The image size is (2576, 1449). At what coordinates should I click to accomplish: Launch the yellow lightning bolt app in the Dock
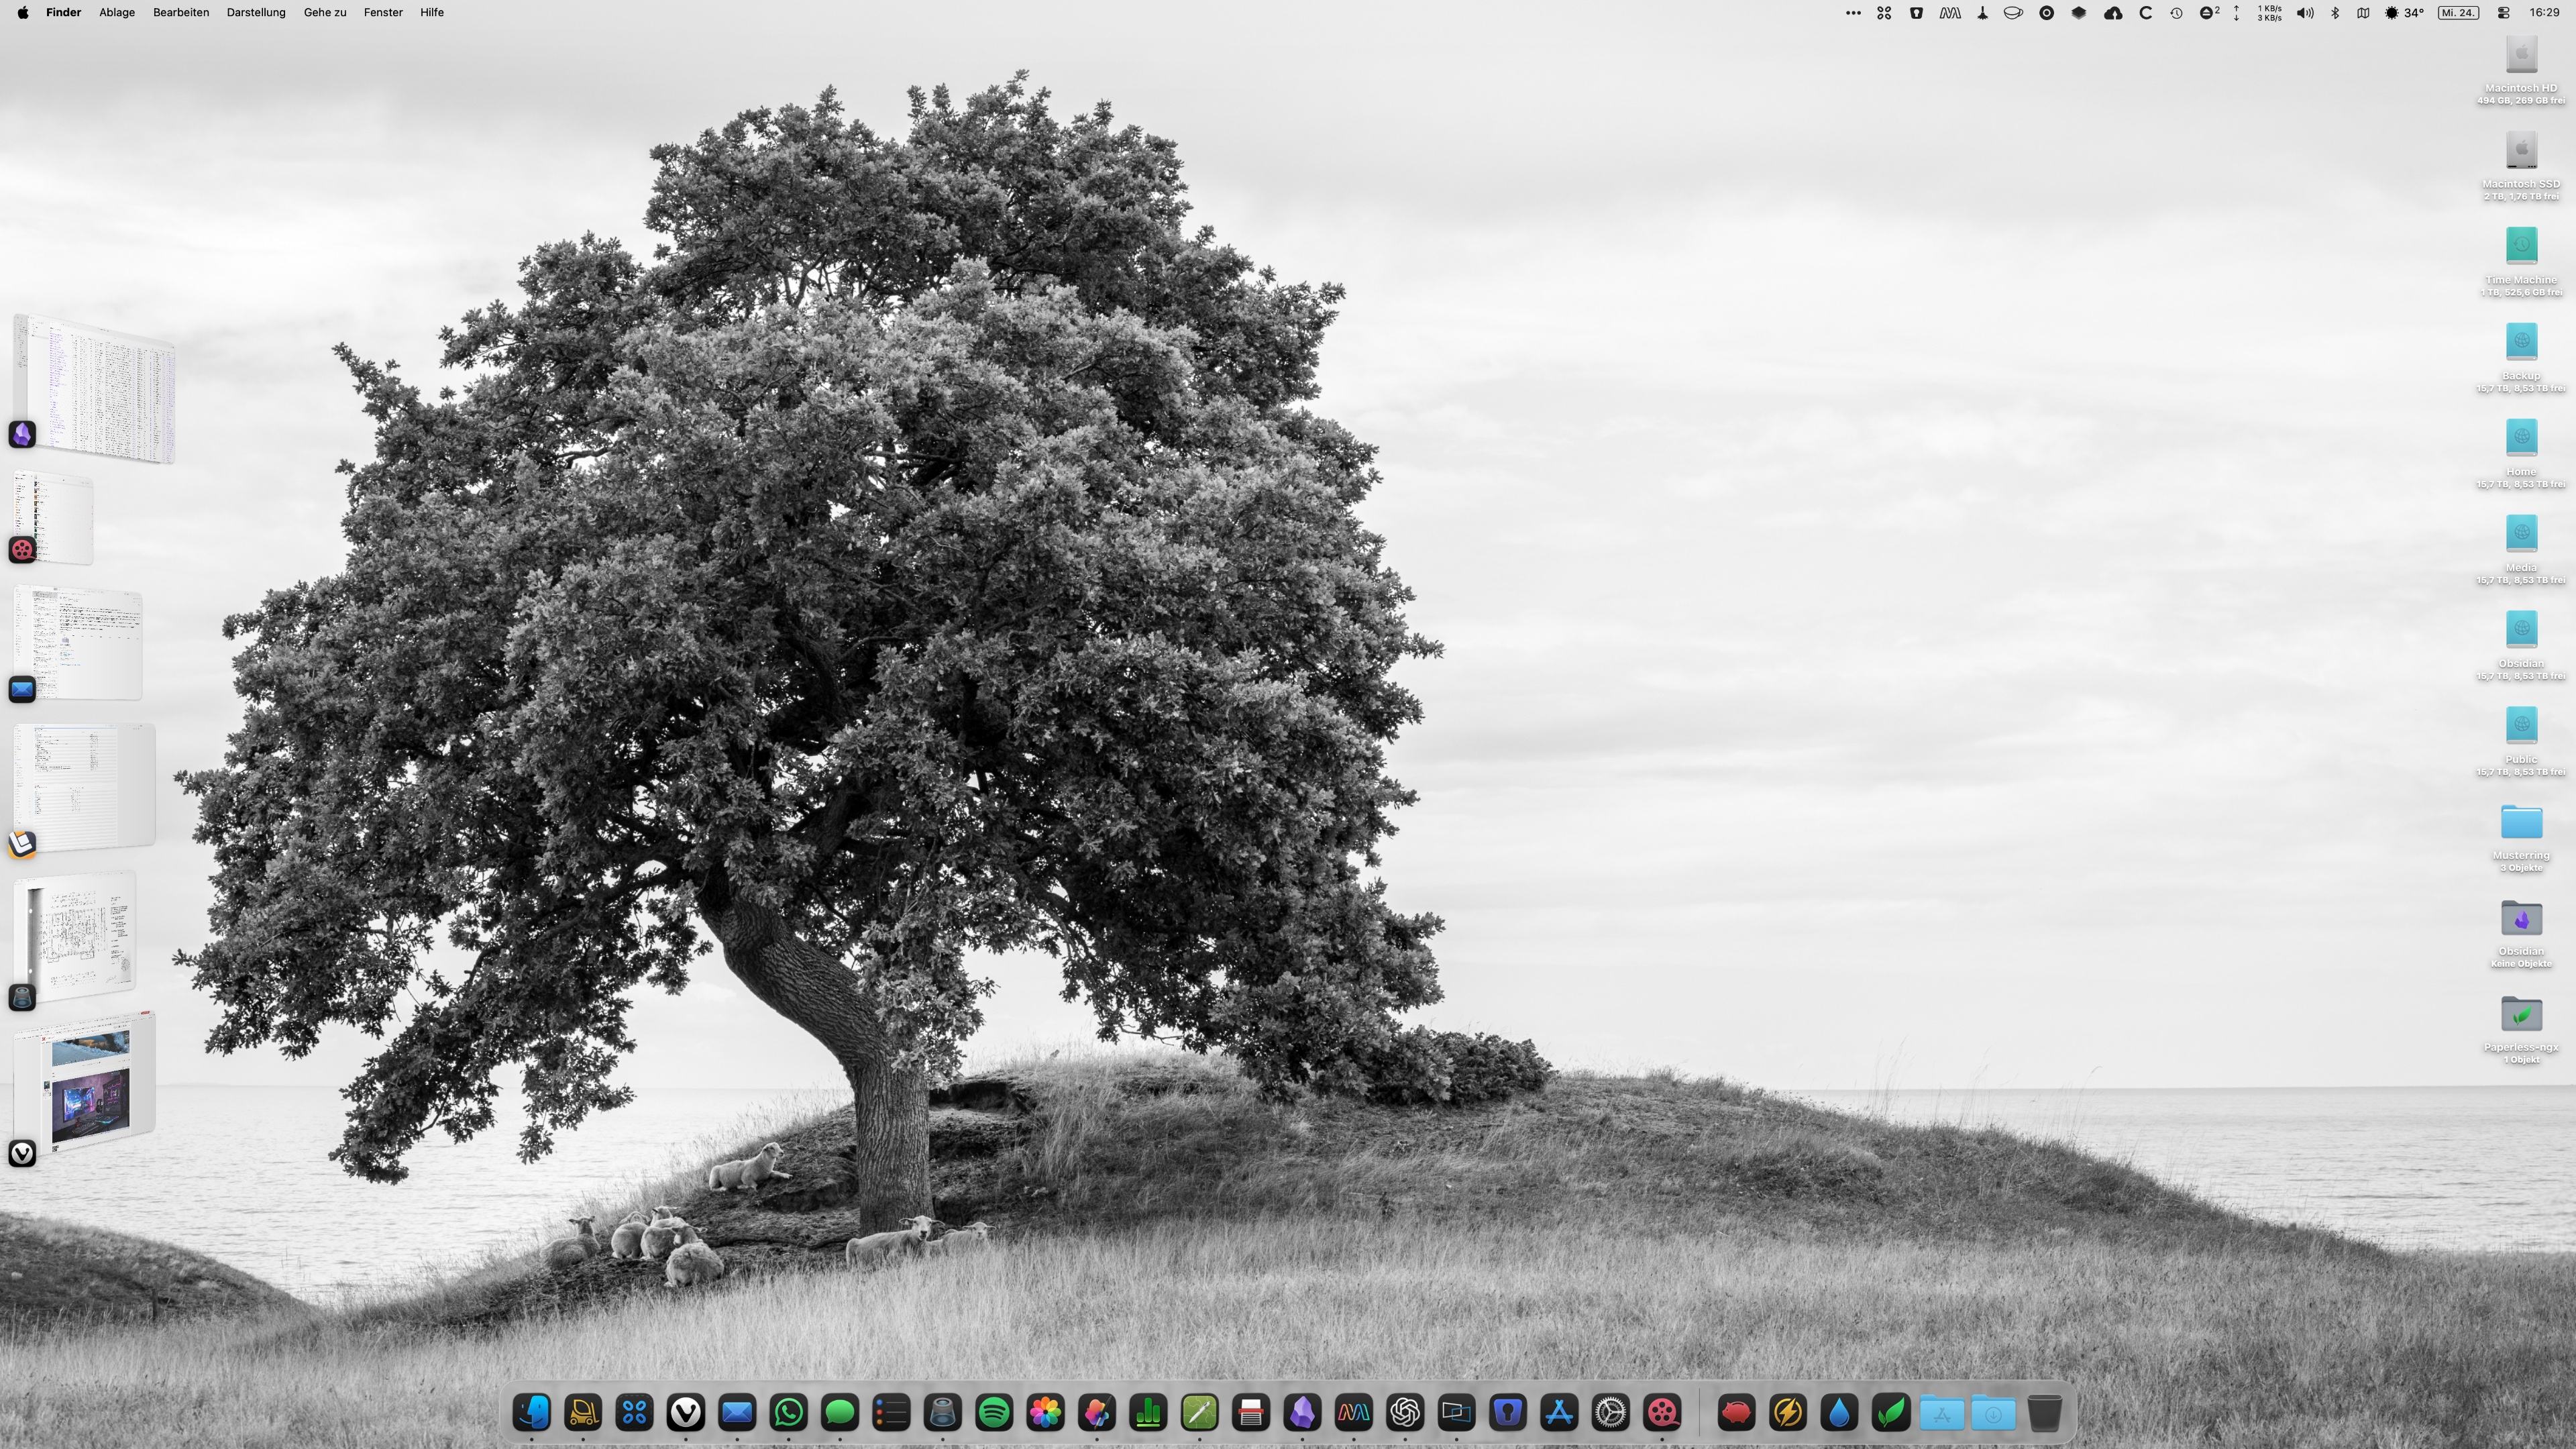[1788, 1412]
